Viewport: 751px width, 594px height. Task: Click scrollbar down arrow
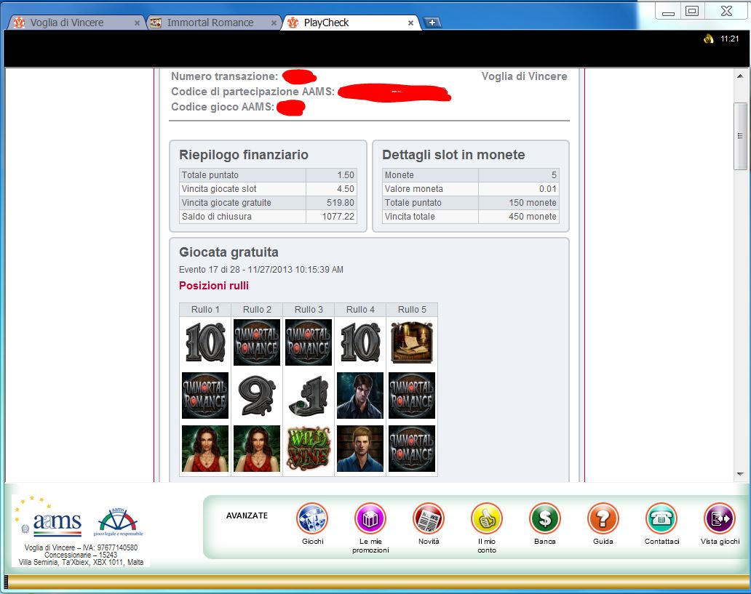tap(740, 474)
